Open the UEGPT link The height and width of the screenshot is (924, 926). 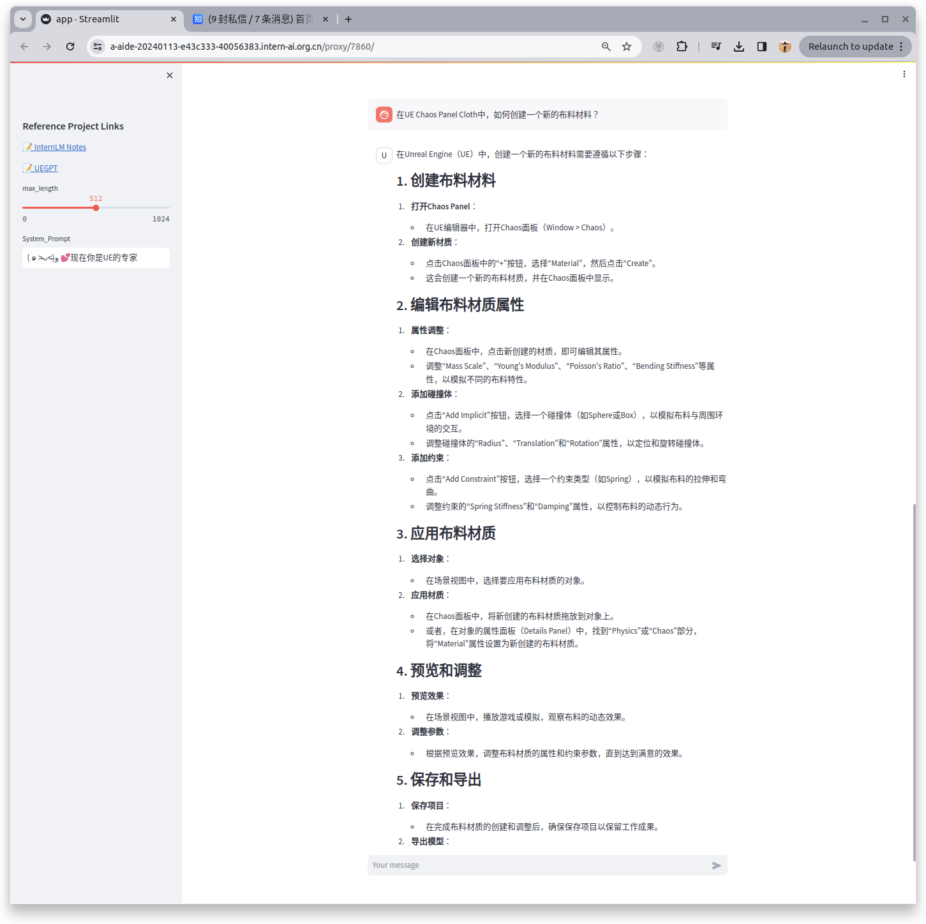[41, 168]
